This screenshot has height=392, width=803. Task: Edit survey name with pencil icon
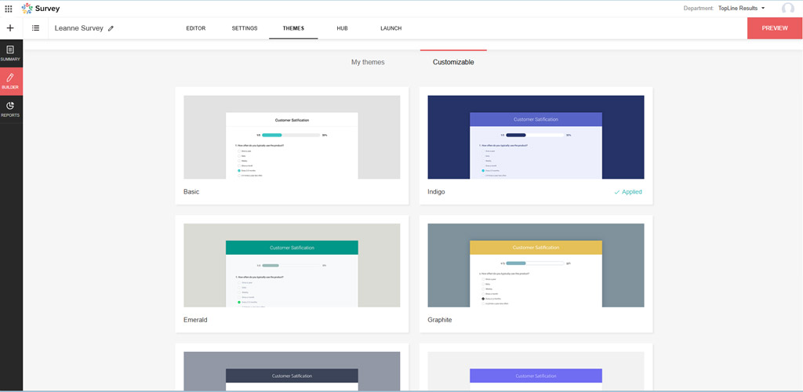click(111, 29)
